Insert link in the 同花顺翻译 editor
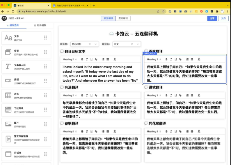Screen dimensions: 231x165 point(180,132)
